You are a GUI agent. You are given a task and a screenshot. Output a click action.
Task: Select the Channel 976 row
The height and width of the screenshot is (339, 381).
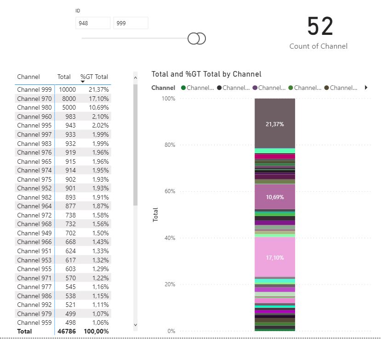point(63,152)
